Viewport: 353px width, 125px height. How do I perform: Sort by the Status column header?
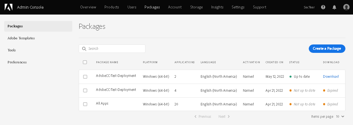pyautogui.click(x=294, y=62)
